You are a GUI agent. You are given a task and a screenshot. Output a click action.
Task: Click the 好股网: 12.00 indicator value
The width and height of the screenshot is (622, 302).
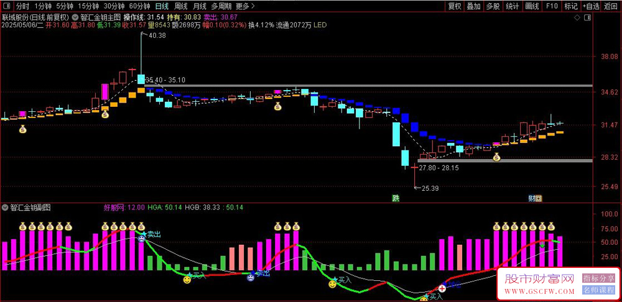click(124, 208)
